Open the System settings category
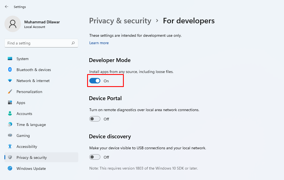 (x=41, y=59)
